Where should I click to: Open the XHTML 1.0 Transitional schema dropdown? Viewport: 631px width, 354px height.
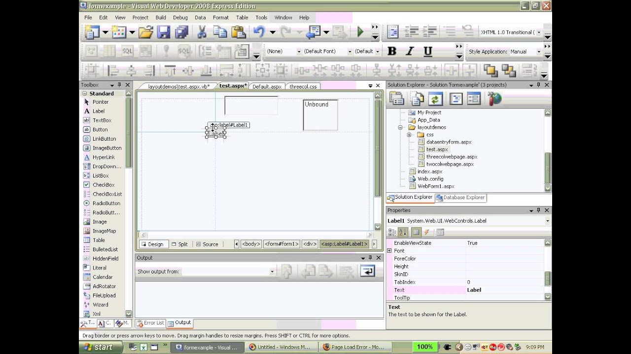coord(539,32)
